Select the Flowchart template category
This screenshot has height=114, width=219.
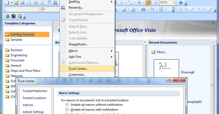pos(15,60)
